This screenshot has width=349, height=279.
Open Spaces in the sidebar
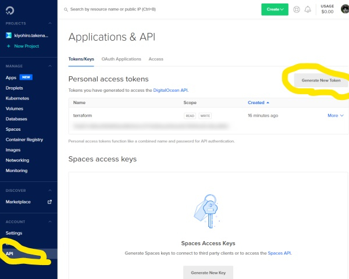point(13,129)
